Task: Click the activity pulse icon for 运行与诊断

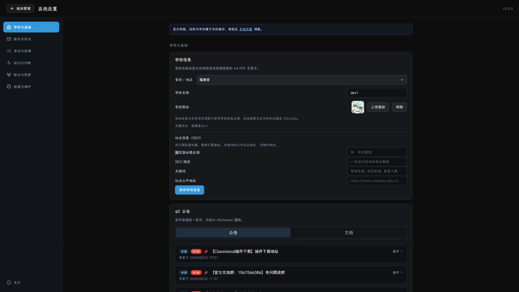Action: click(9, 63)
